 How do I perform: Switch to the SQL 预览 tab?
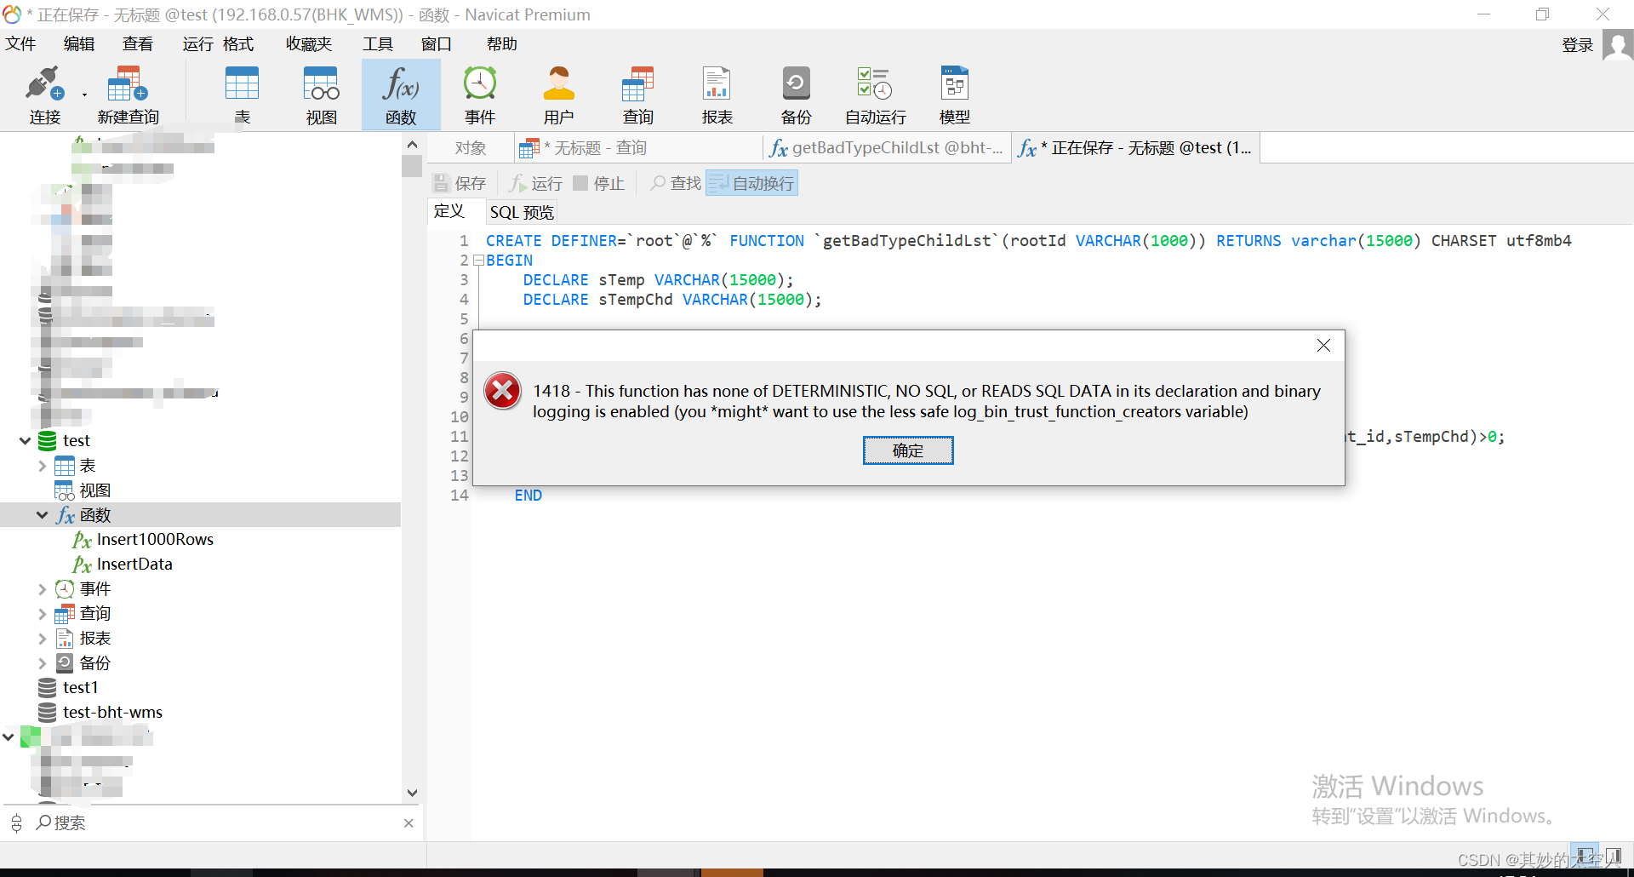(x=521, y=211)
